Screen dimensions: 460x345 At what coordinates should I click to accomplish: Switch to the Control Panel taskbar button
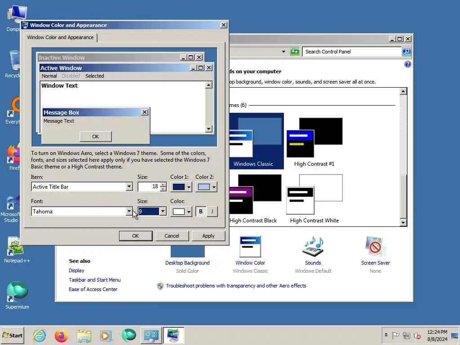[151, 335]
